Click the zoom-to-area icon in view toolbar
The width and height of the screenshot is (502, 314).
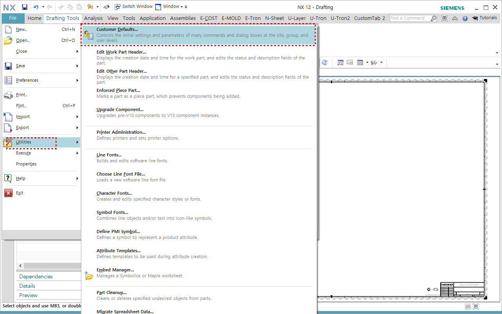coord(341,63)
